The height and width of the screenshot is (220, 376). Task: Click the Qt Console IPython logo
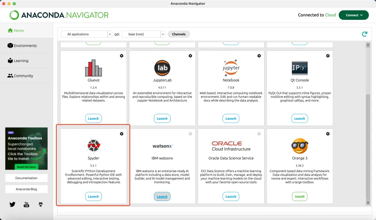pyautogui.click(x=300, y=68)
